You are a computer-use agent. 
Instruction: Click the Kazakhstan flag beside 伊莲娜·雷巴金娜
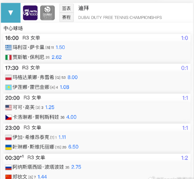click(x=9, y=87)
